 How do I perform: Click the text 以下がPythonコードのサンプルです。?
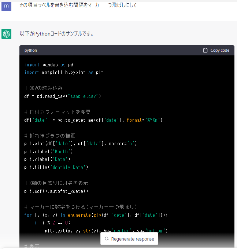click(57, 34)
